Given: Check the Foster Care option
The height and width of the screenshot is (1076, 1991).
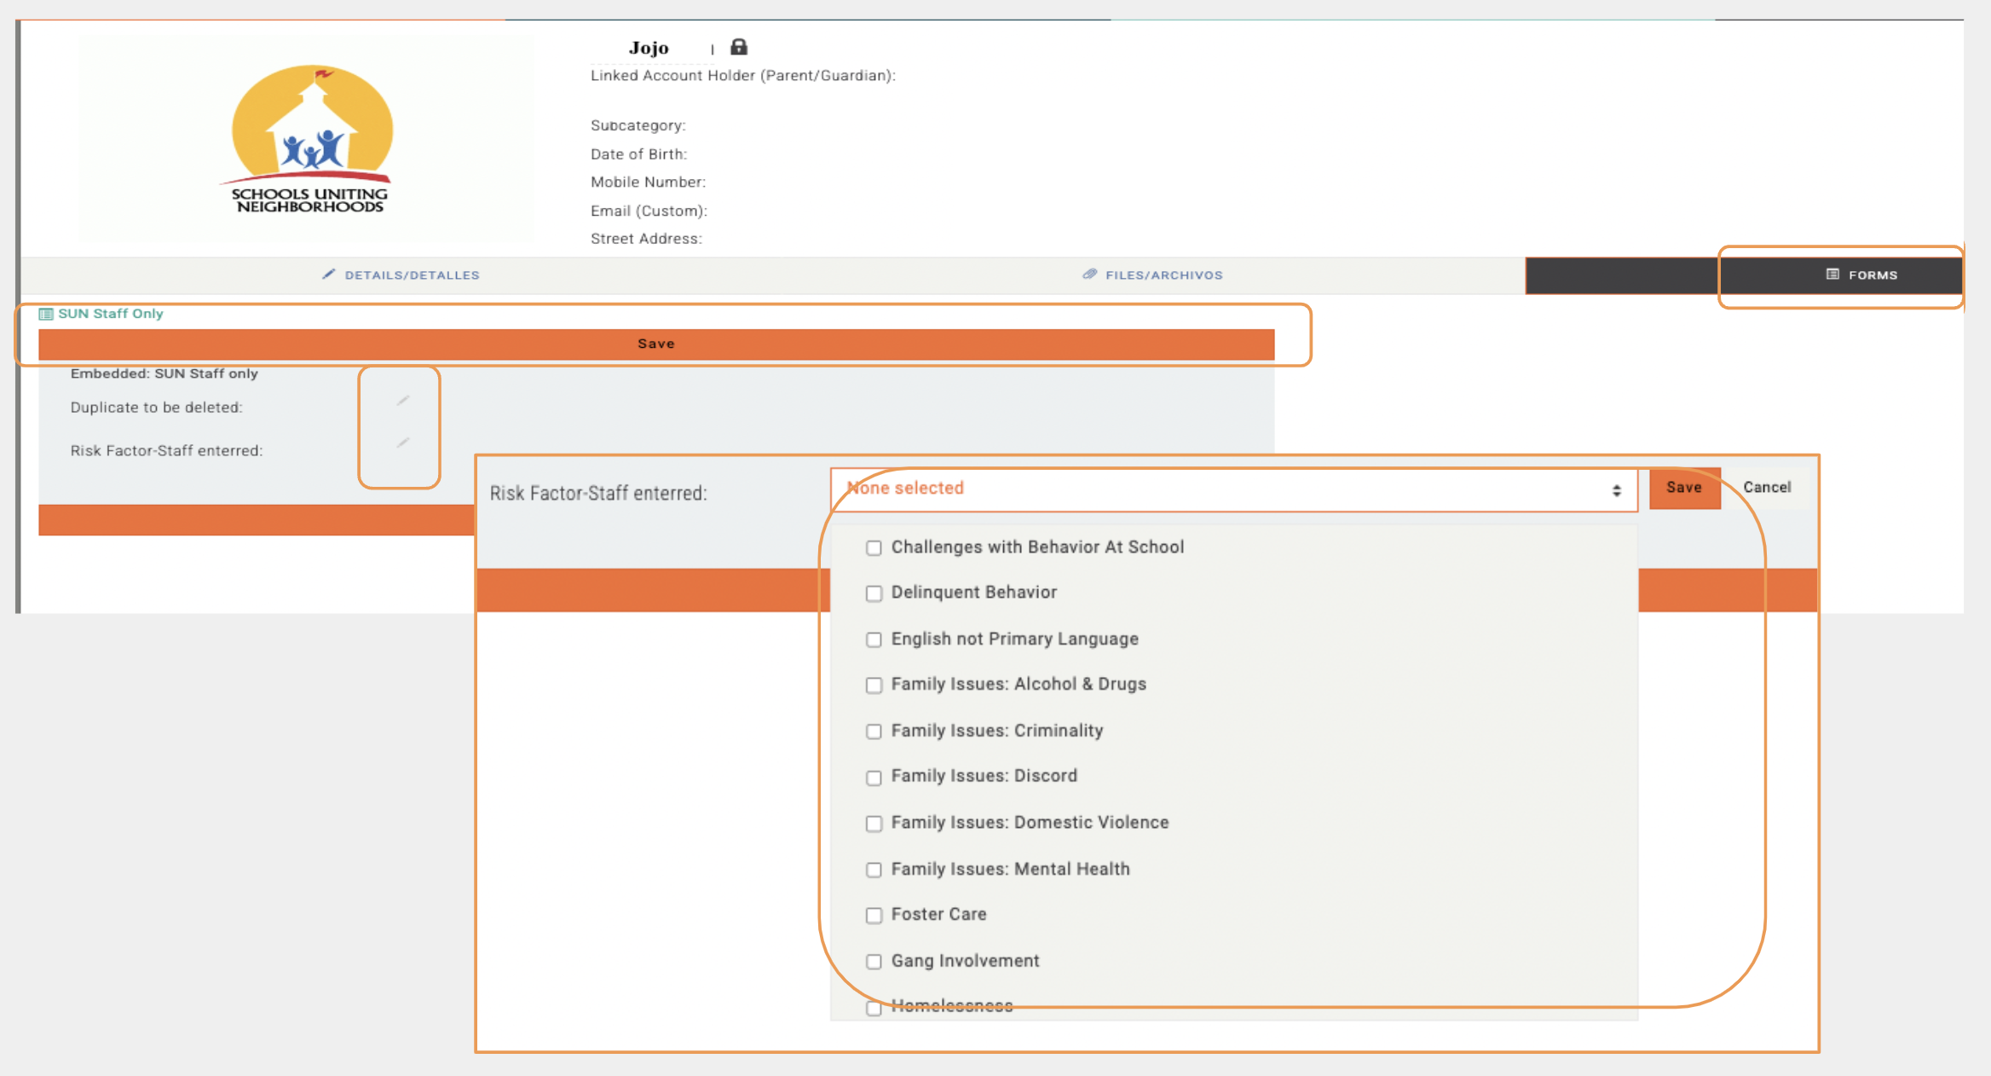Looking at the screenshot, I should click(x=874, y=916).
